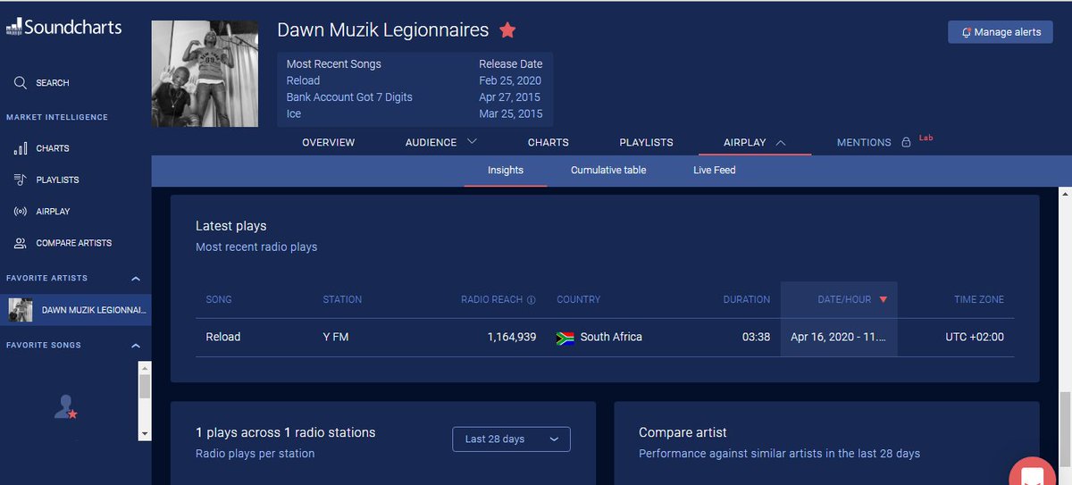Click the lock icon beside Mentions
The height and width of the screenshot is (485, 1072).
906,142
